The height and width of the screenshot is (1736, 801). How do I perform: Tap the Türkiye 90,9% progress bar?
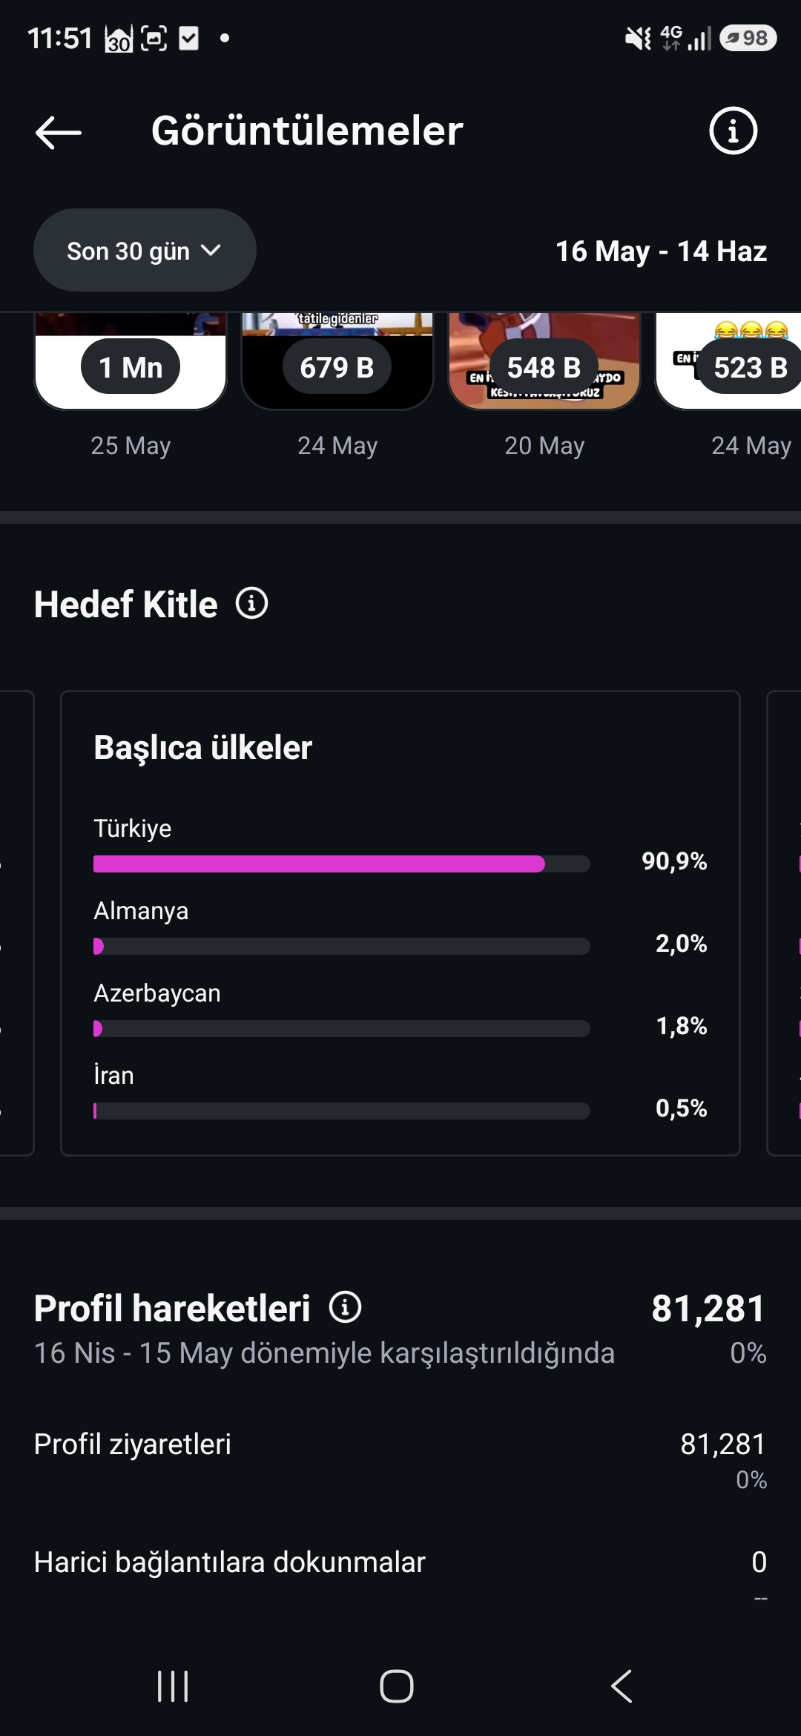click(342, 864)
